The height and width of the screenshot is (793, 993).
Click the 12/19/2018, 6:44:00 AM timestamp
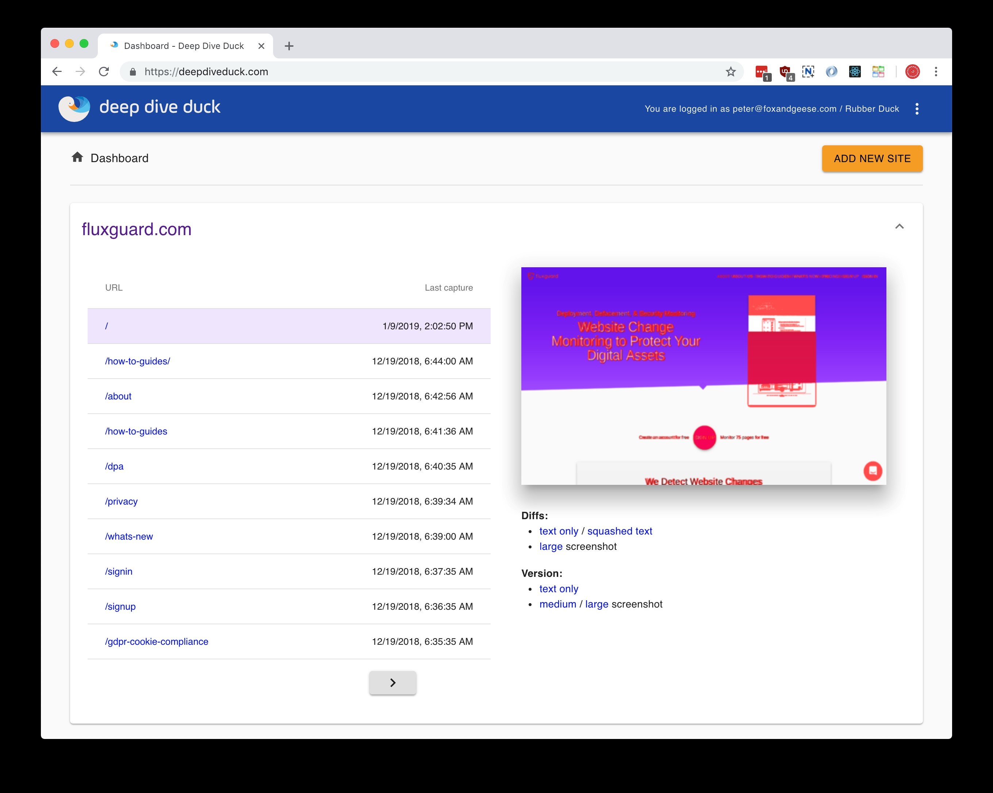point(422,361)
